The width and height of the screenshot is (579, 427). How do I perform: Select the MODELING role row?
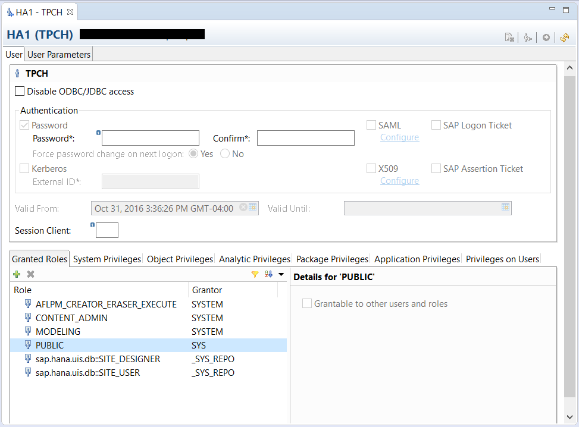point(148,331)
